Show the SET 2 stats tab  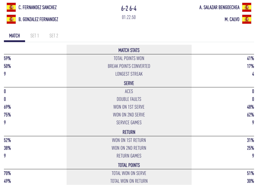(x=54, y=36)
